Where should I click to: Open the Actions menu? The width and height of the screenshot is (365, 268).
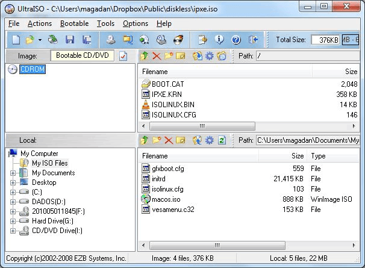pyautogui.click(x=40, y=23)
